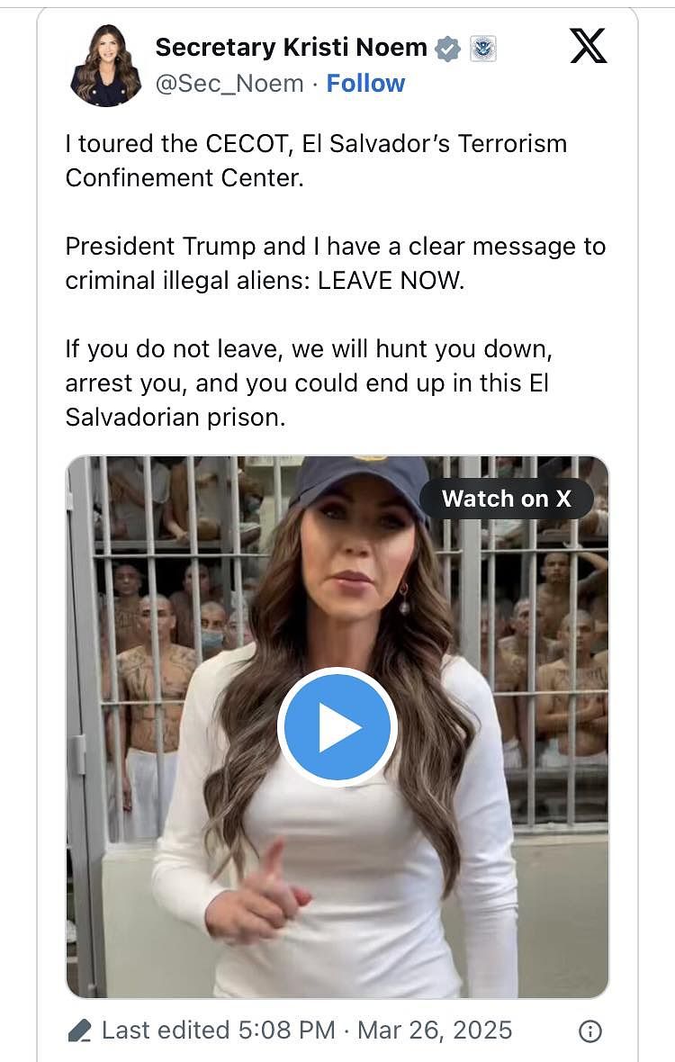Screen dimensions: 675x1062
Task: Click the government seal affiliation badge
Action: (482, 49)
